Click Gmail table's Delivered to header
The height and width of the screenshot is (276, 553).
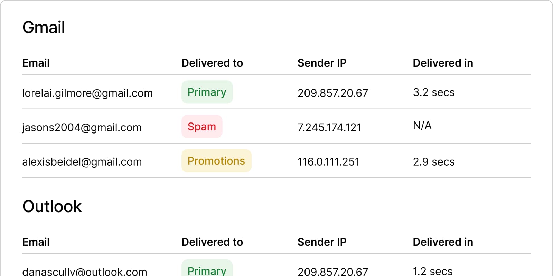tap(212, 63)
